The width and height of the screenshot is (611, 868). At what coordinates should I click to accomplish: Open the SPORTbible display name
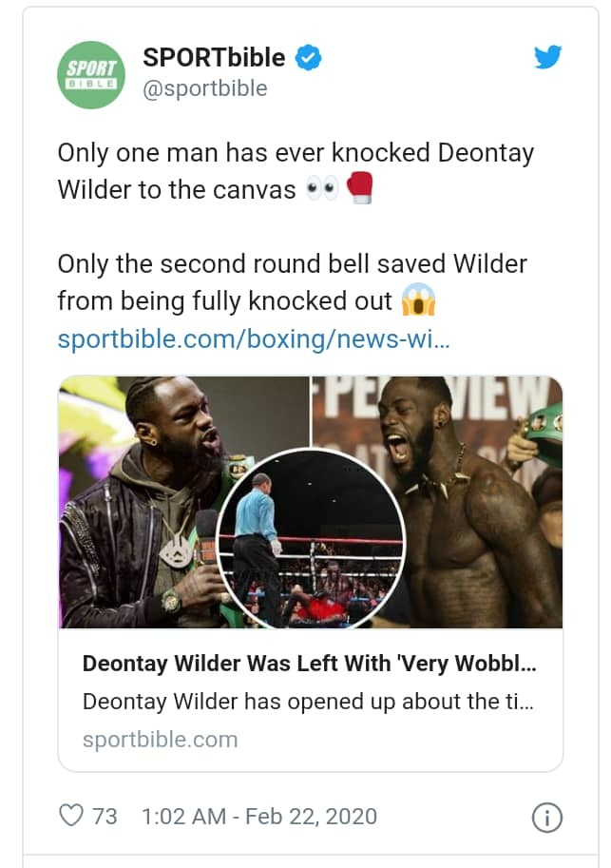214,58
